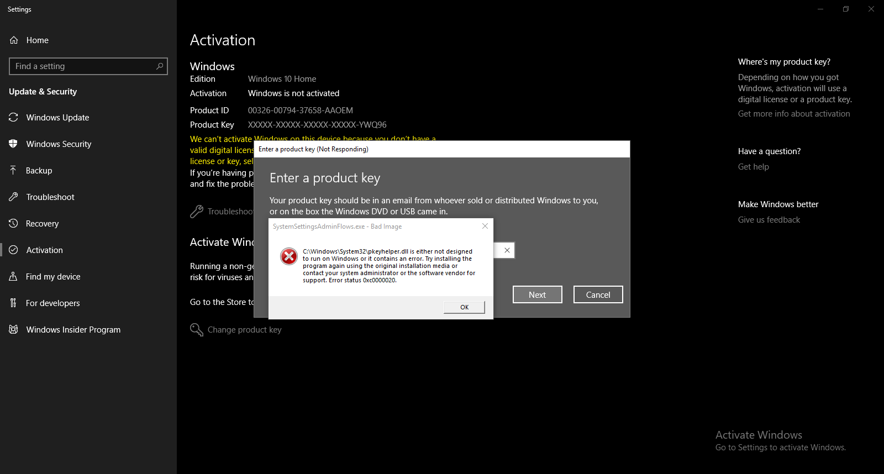The height and width of the screenshot is (474, 884).
Task: Close the Bad Image error dialog
Action: click(485, 227)
